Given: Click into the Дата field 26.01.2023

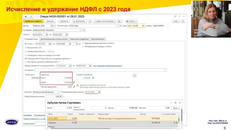Looking at the screenshot, I should click(135, 26).
